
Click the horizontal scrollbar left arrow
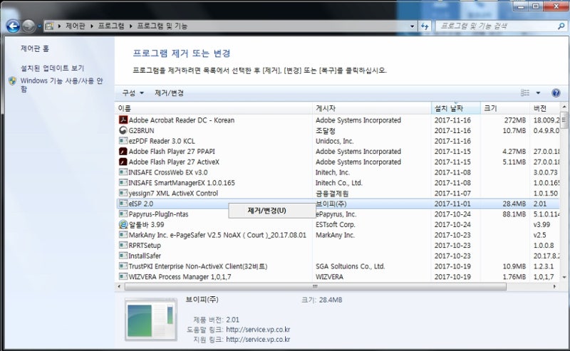coord(119,287)
